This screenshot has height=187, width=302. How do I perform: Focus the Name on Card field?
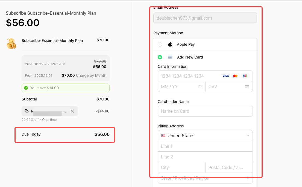(x=205, y=111)
